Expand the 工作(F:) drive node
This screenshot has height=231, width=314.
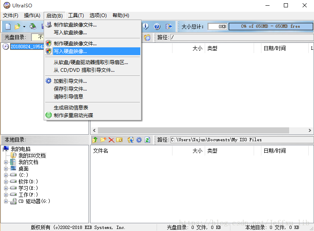[x=6, y=195]
